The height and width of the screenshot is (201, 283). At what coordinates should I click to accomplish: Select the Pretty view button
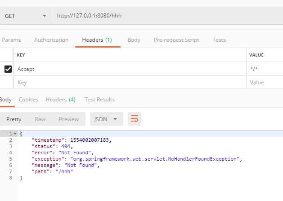click(x=13, y=119)
